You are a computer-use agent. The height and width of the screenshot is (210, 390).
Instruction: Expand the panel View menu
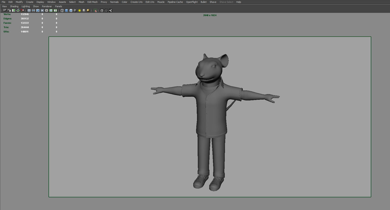tap(4, 6)
